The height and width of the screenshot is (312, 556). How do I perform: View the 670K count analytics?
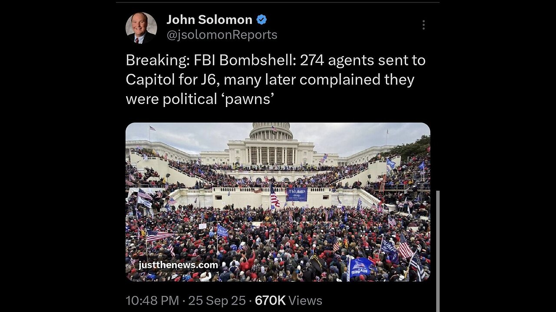(x=270, y=300)
